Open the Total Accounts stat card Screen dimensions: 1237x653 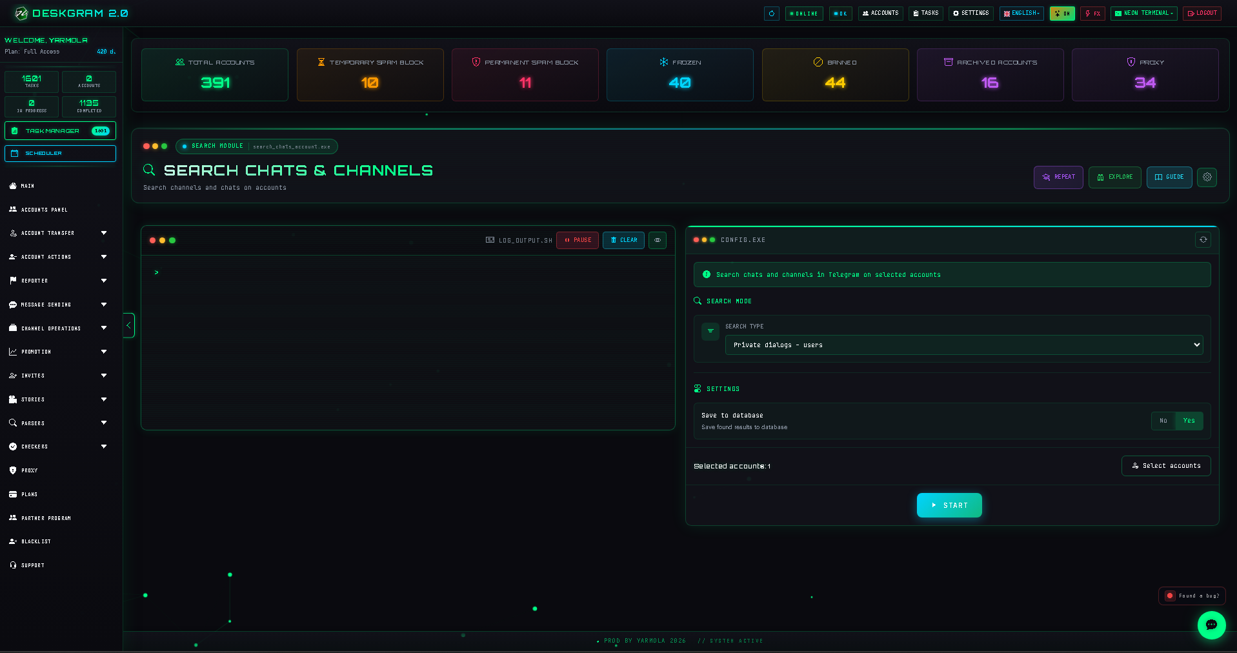coord(215,75)
